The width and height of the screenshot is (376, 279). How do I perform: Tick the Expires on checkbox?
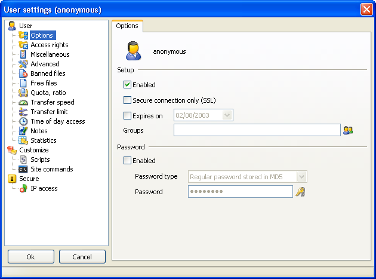[x=127, y=116]
